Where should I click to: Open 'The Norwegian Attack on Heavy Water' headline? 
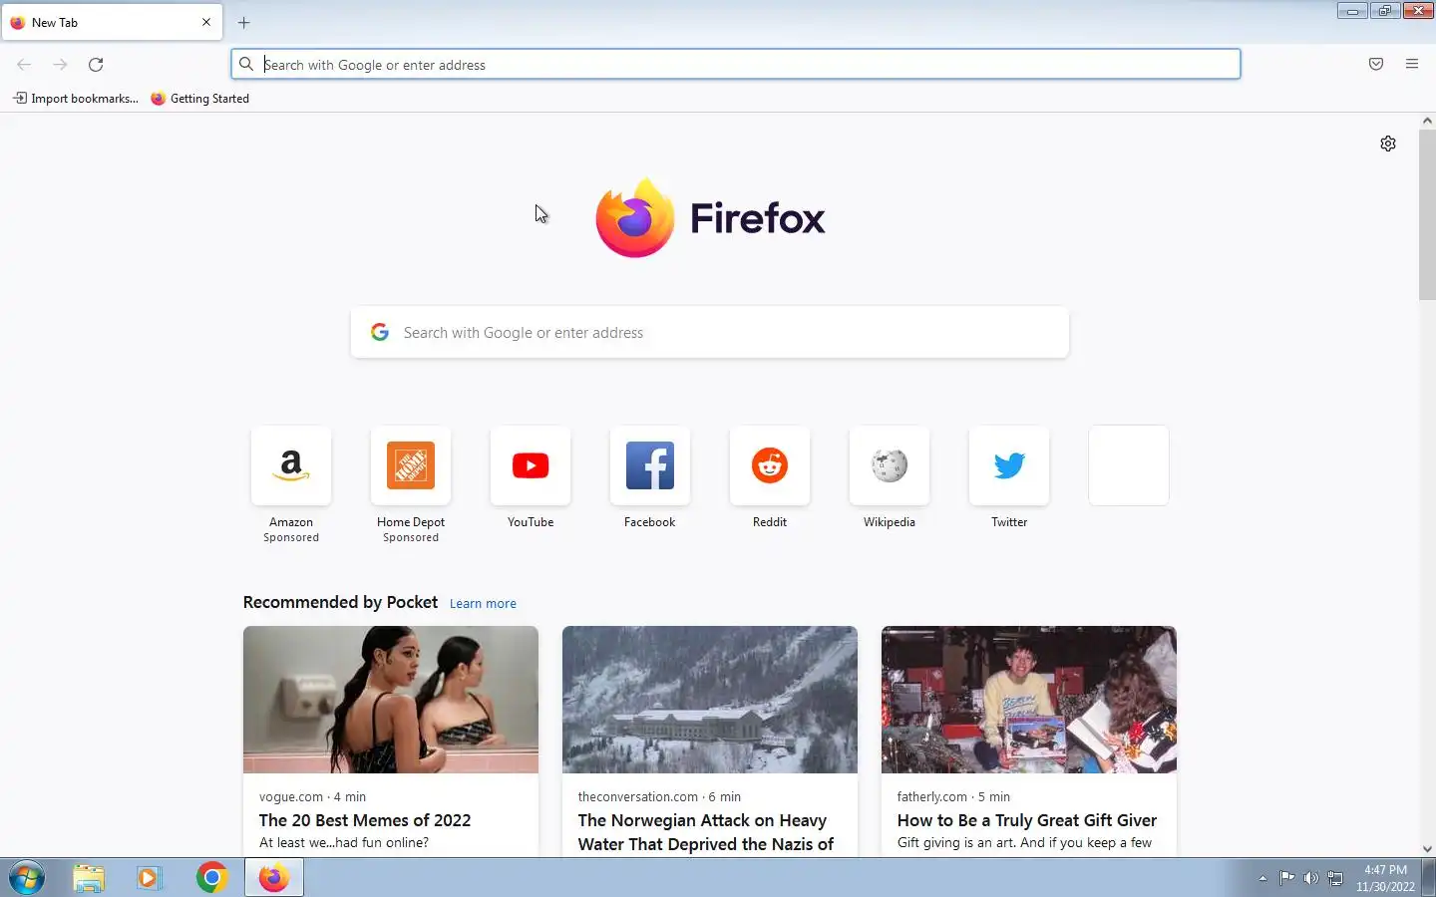(x=706, y=832)
